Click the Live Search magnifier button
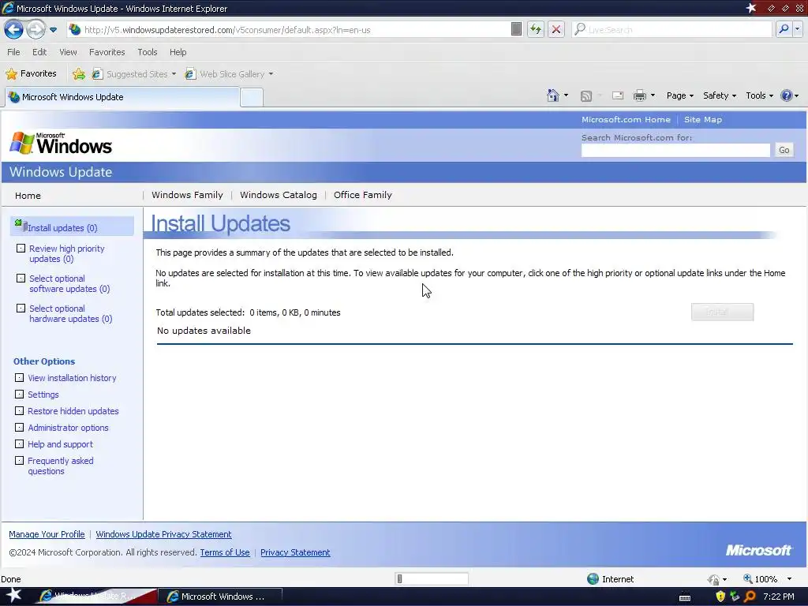This screenshot has width=808, height=606. coord(784,29)
